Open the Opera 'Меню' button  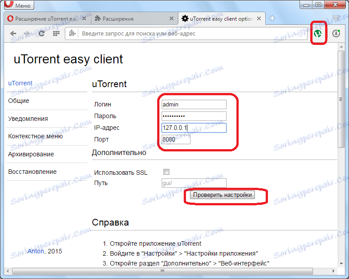19,5
